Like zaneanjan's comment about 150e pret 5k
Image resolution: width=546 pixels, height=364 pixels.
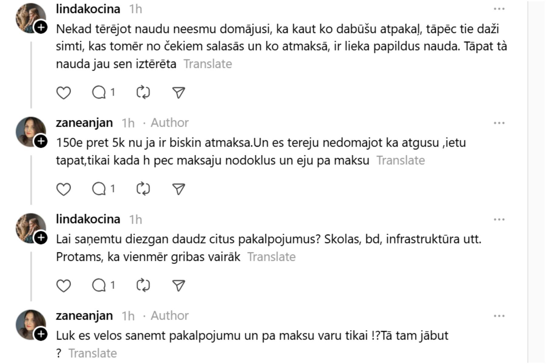point(63,189)
